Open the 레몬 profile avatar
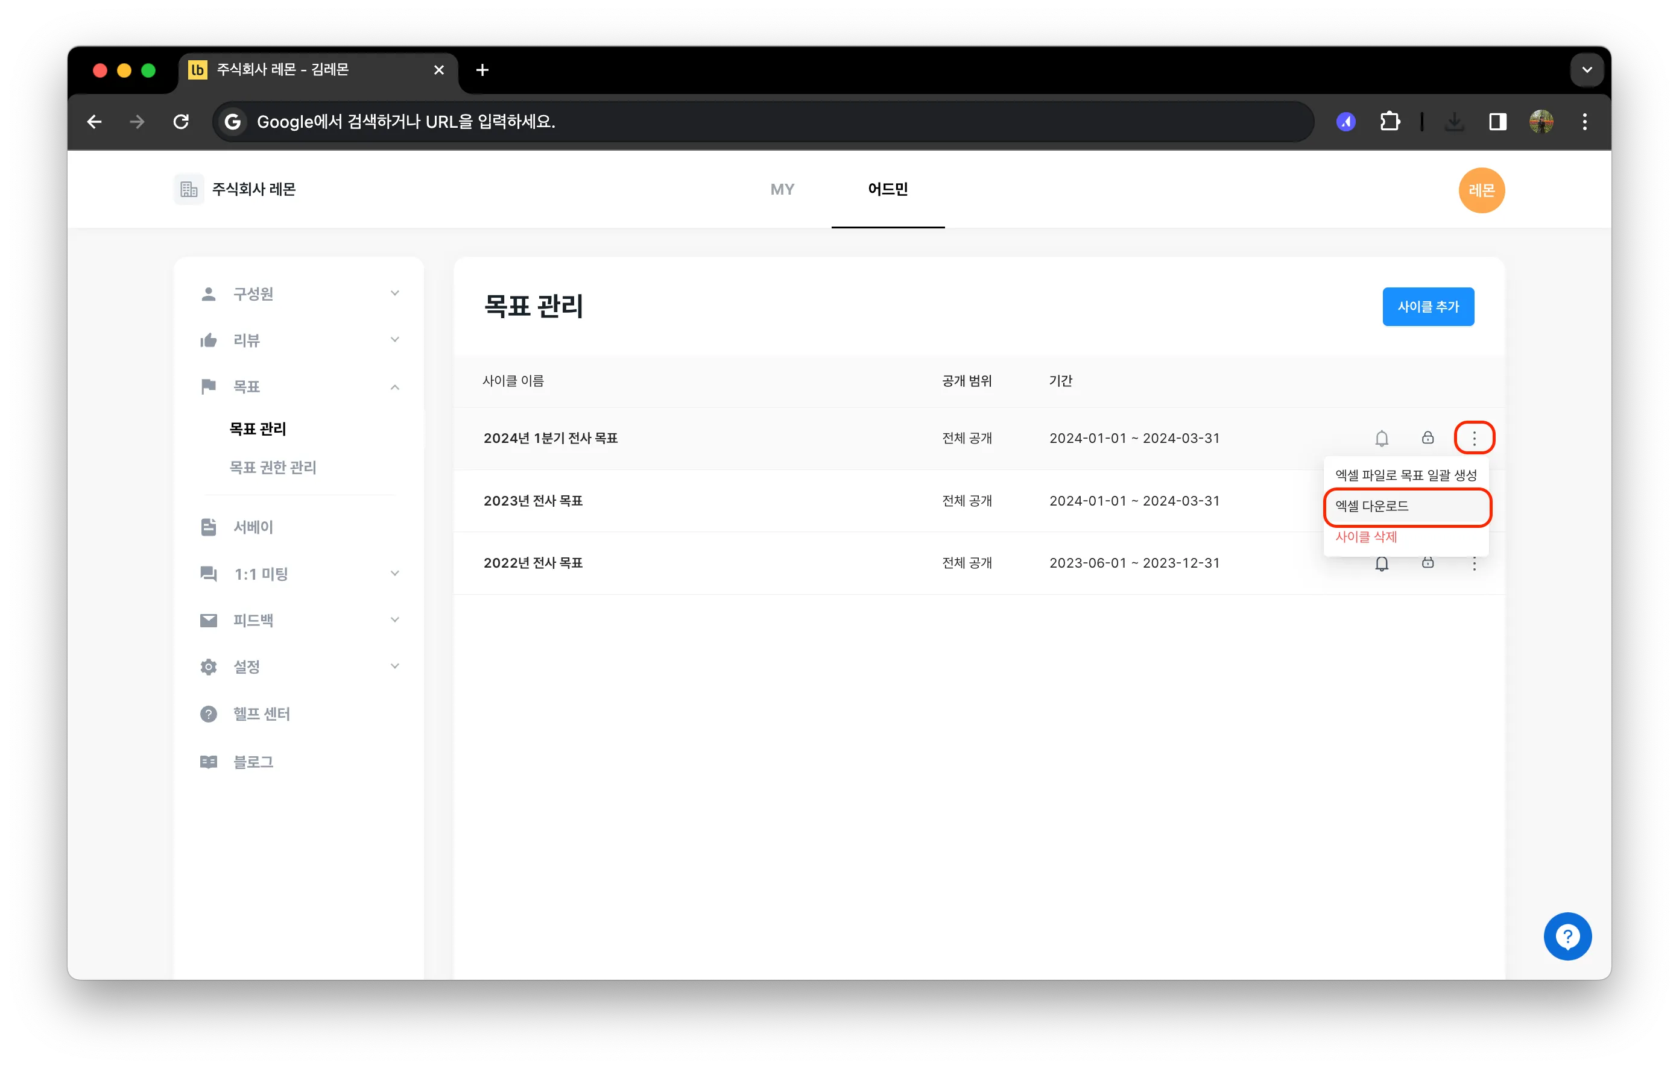Screen dimensions: 1679x1069 (x=1481, y=190)
